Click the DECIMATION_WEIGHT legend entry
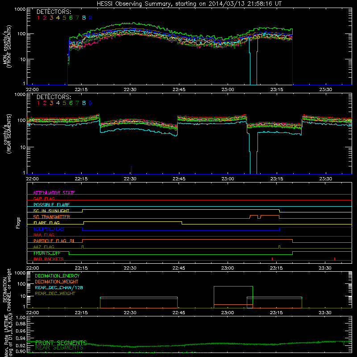 (57, 282)
